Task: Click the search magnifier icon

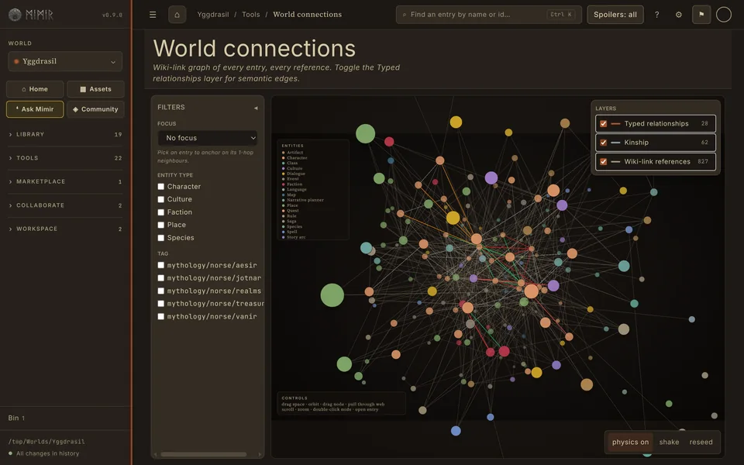Action: (x=405, y=15)
